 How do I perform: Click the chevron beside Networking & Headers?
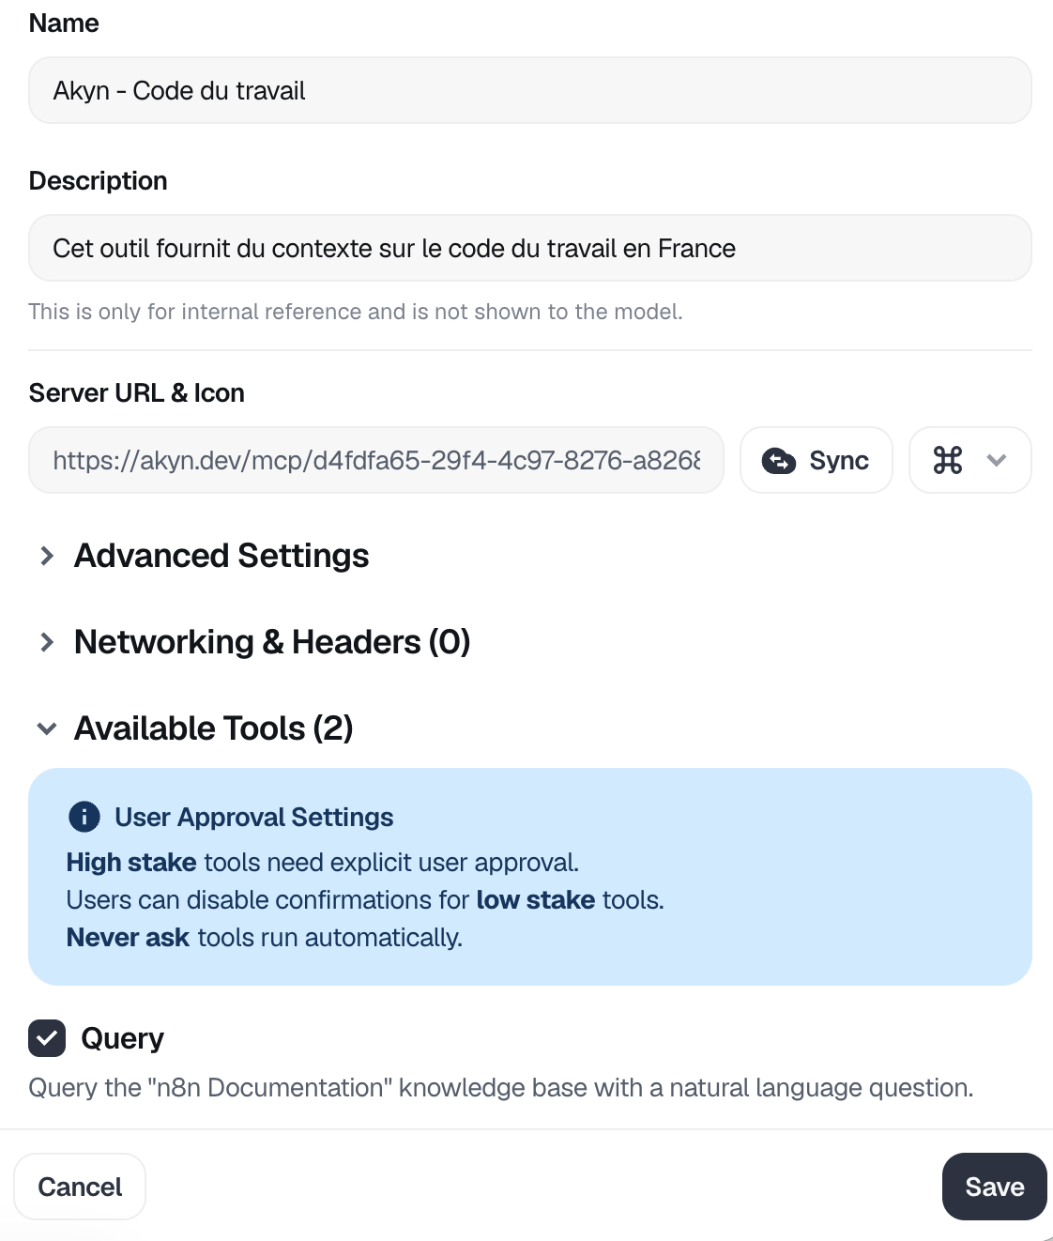pyautogui.click(x=45, y=642)
